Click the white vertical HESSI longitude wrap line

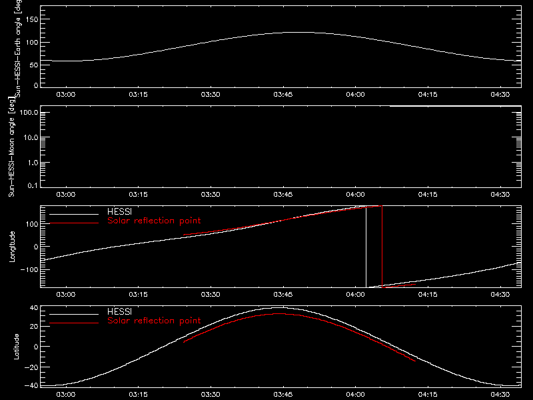click(366, 247)
